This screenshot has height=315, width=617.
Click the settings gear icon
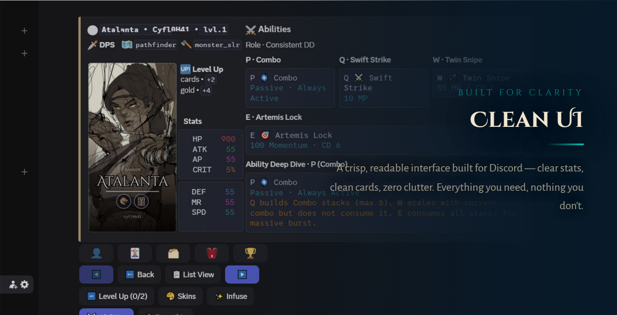(25, 284)
